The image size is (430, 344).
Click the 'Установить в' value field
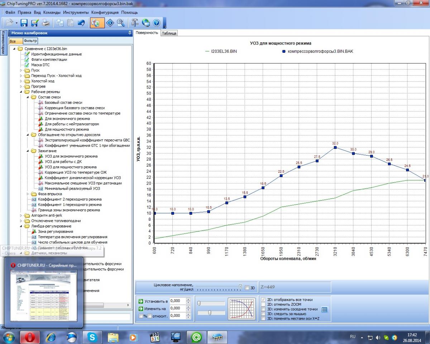pyautogui.click(x=178, y=301)
